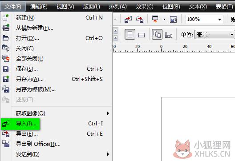Choose 新建(N) from the File menu
235x161 pixels.
pyautogui.click(x=57, y=18)
